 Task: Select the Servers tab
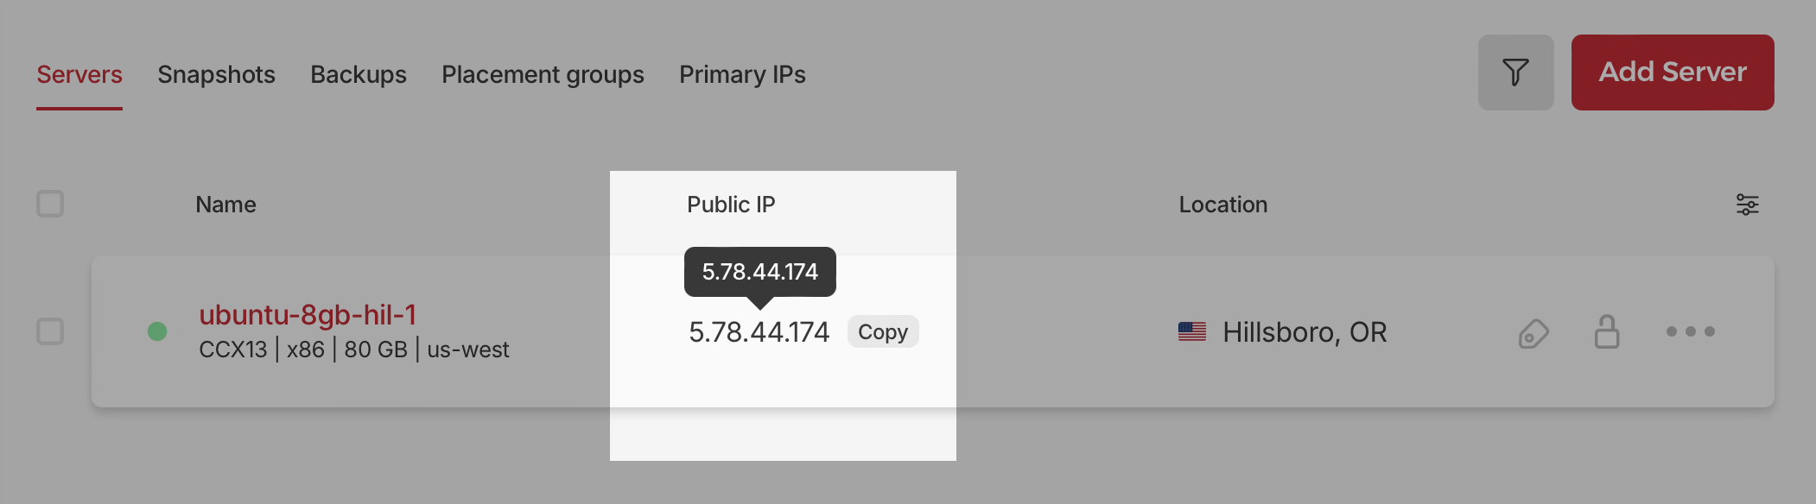coord(79,74)
